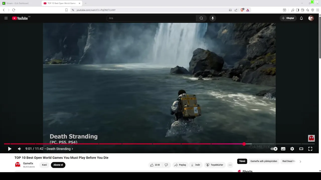Seek to the start of progress bar
Screen dimensions: 321x180
tap(5, 144)
